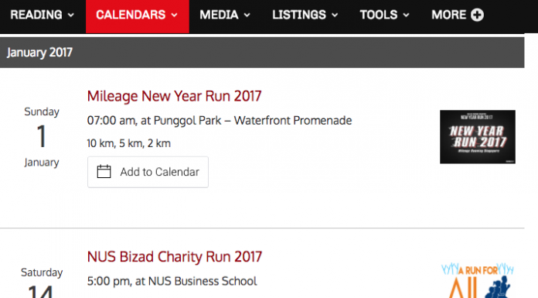Click the January 2017 header bar

point(262,52)
